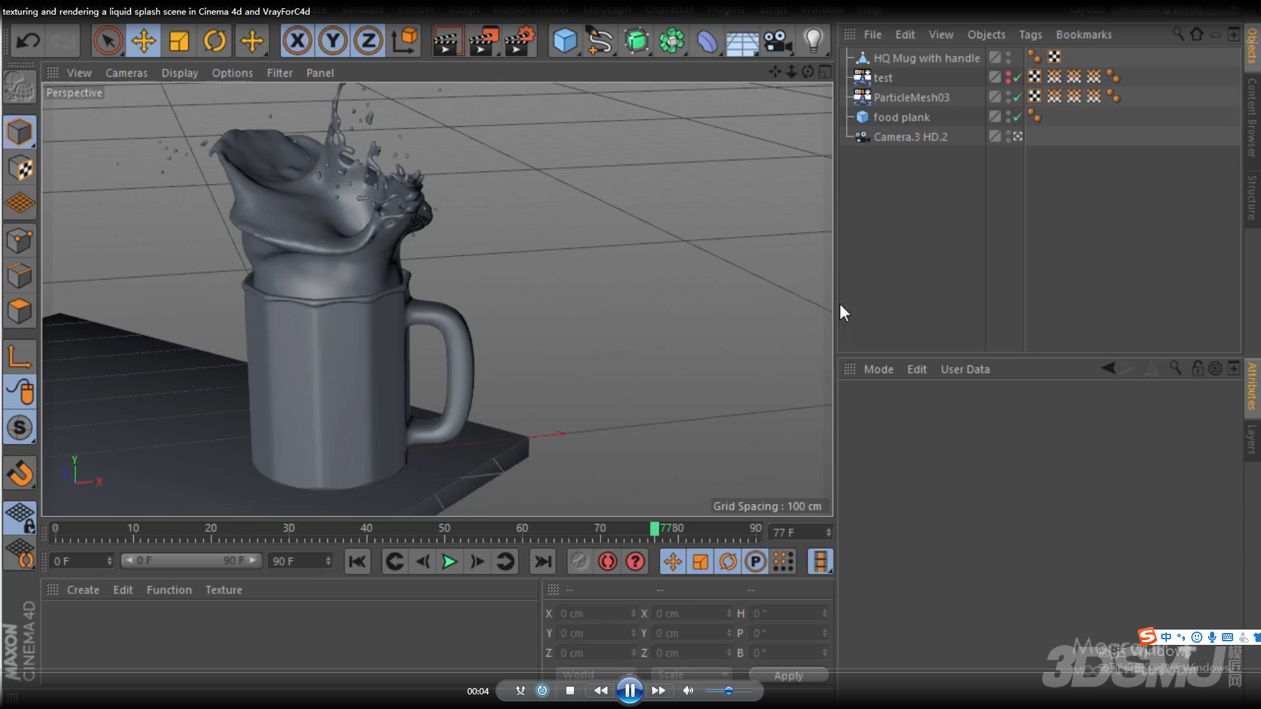Screen dimensions: 1261x709
Task: Add a Light object
Action: coord(813,41)
